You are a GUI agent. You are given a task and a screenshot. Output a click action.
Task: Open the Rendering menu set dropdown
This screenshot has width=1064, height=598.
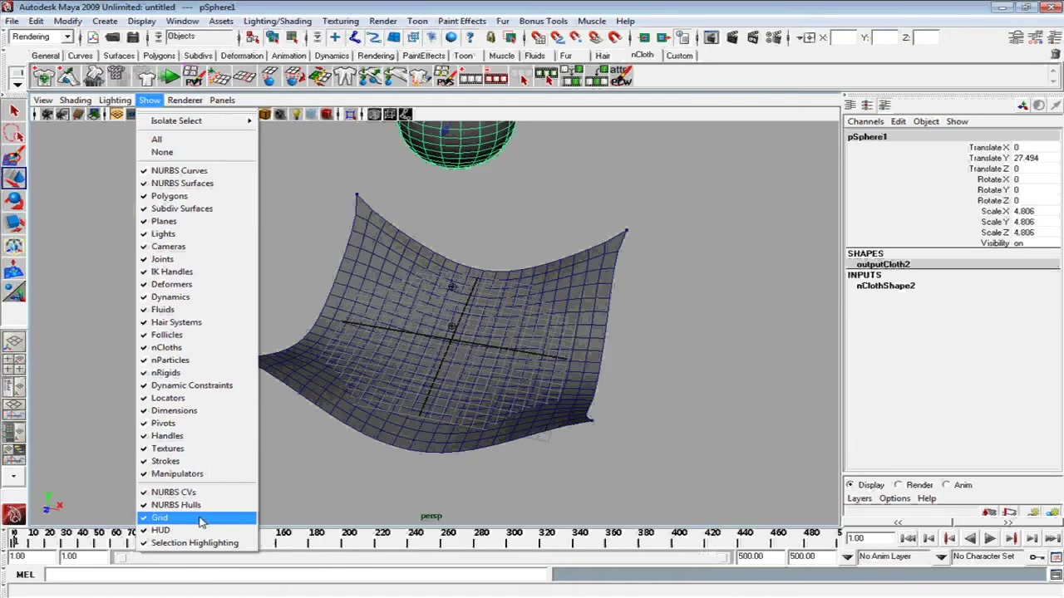[67, 37]
